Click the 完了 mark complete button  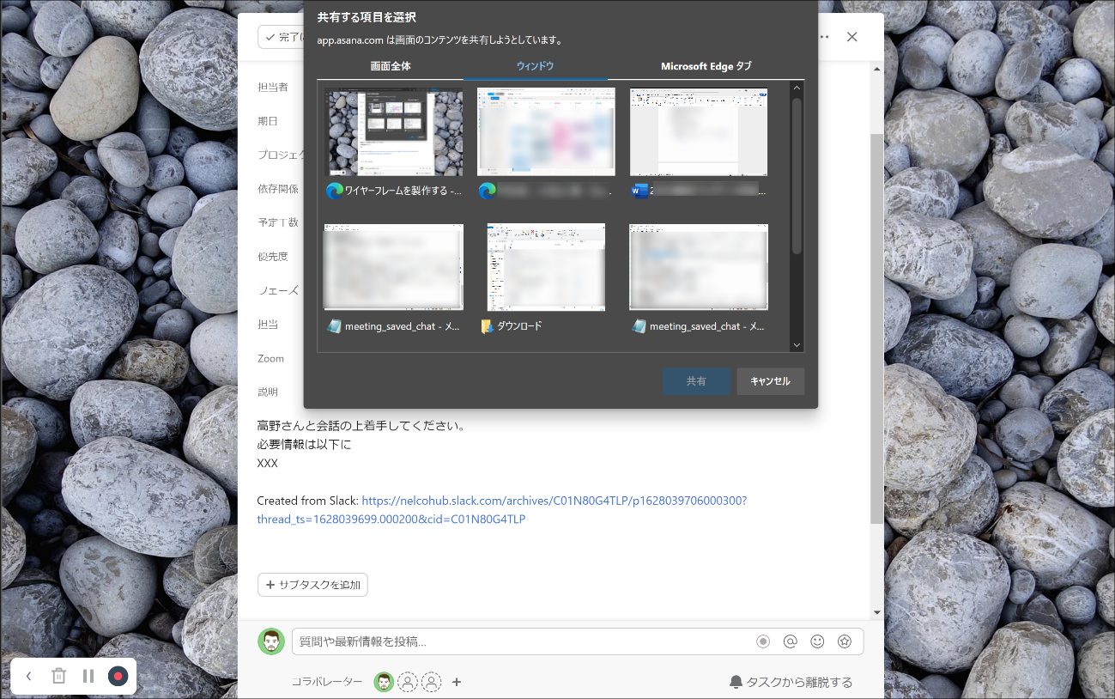(x=280, y=37)
